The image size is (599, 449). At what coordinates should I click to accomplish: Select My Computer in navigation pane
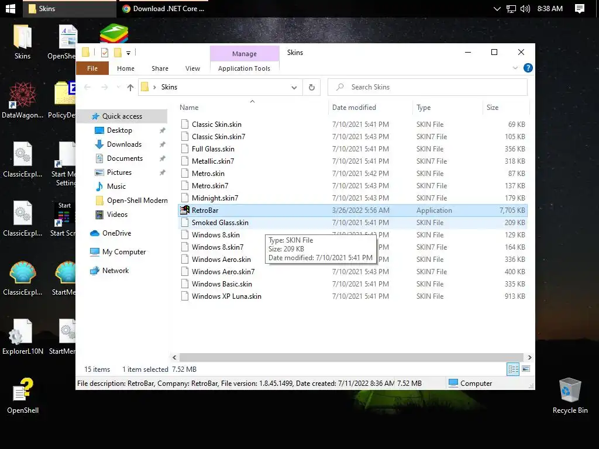tap(124, 252)
